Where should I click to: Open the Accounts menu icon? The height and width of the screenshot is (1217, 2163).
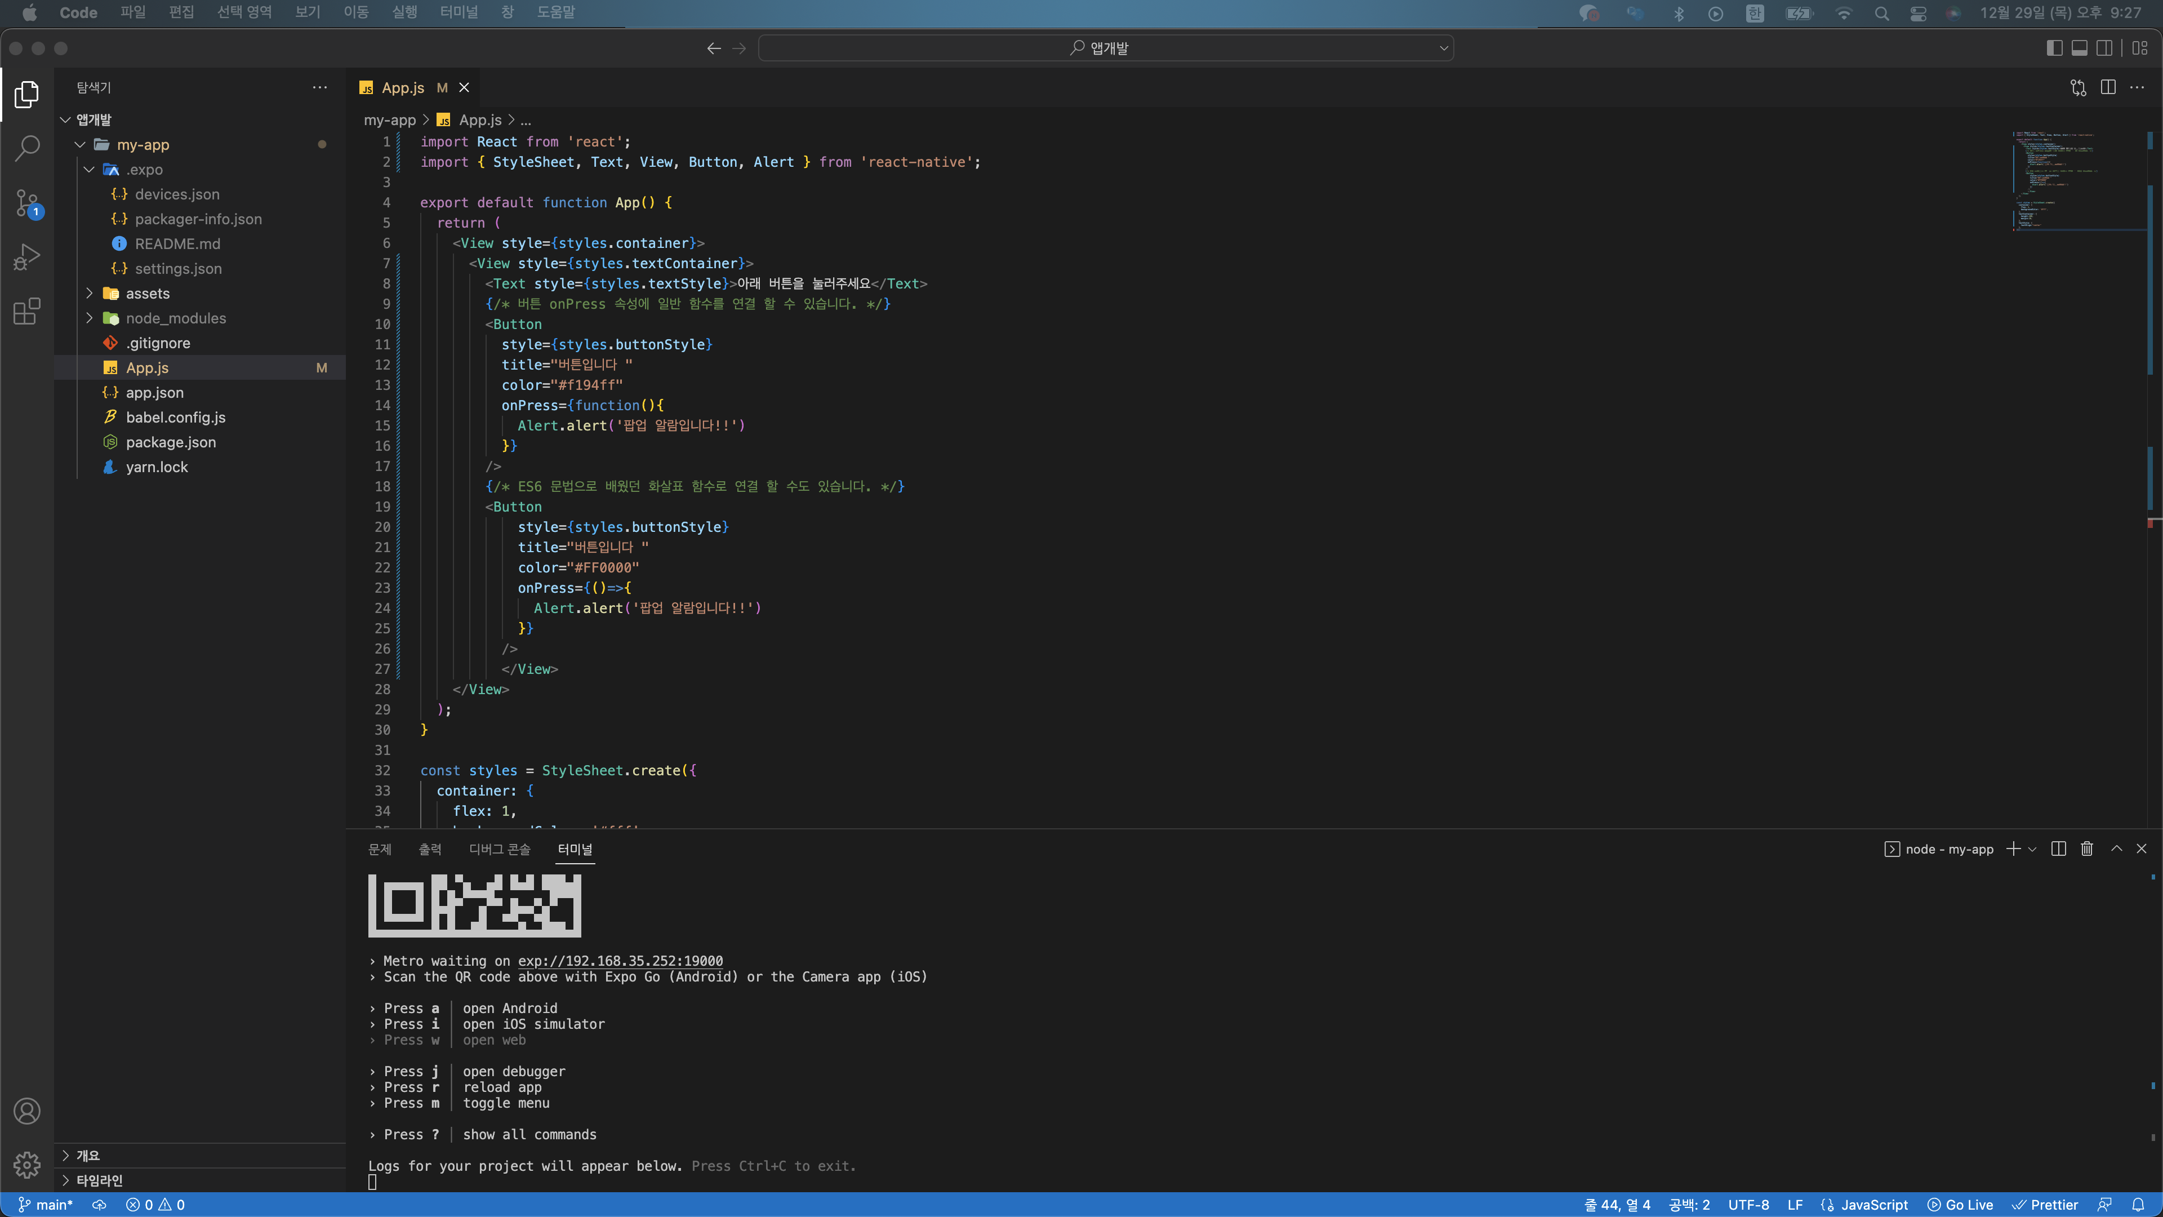27,1111
